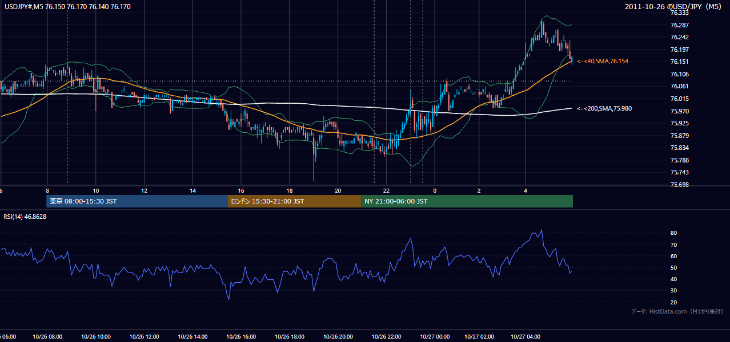Image resolution: width=730 pixels, height=342 pixels.
Task: Click the 10/26 14:00 time axis label
Action: pos(192,336)
